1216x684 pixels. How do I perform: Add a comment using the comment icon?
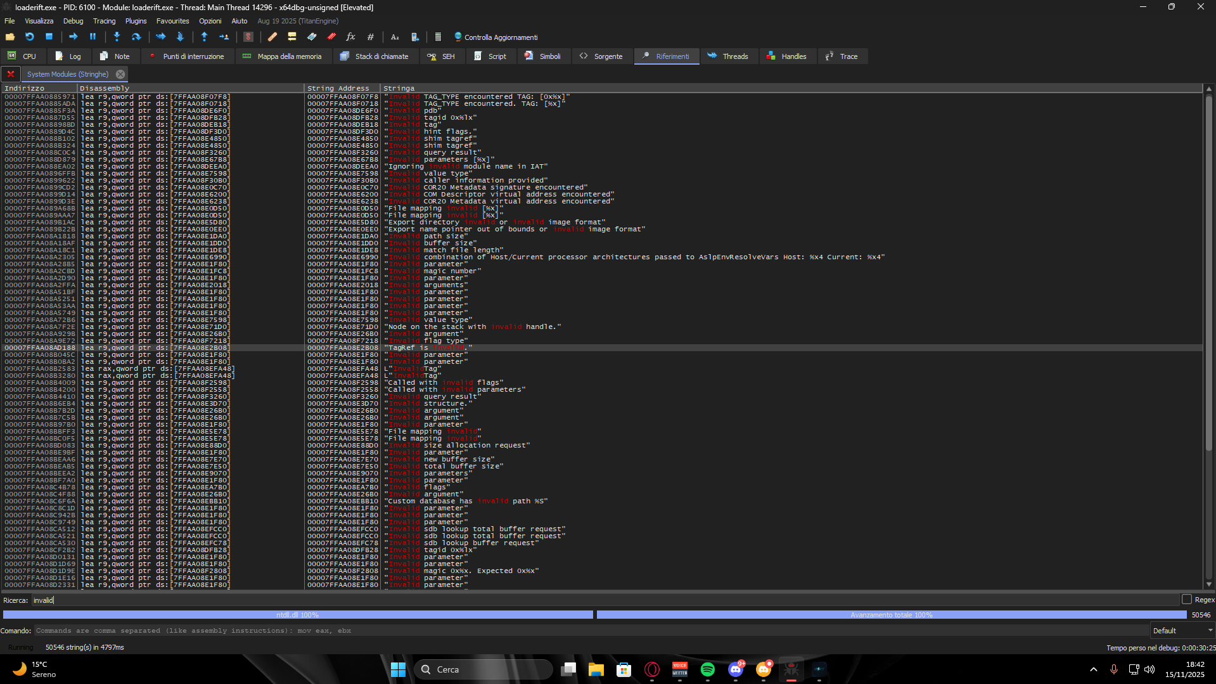(x=293, y=37)
